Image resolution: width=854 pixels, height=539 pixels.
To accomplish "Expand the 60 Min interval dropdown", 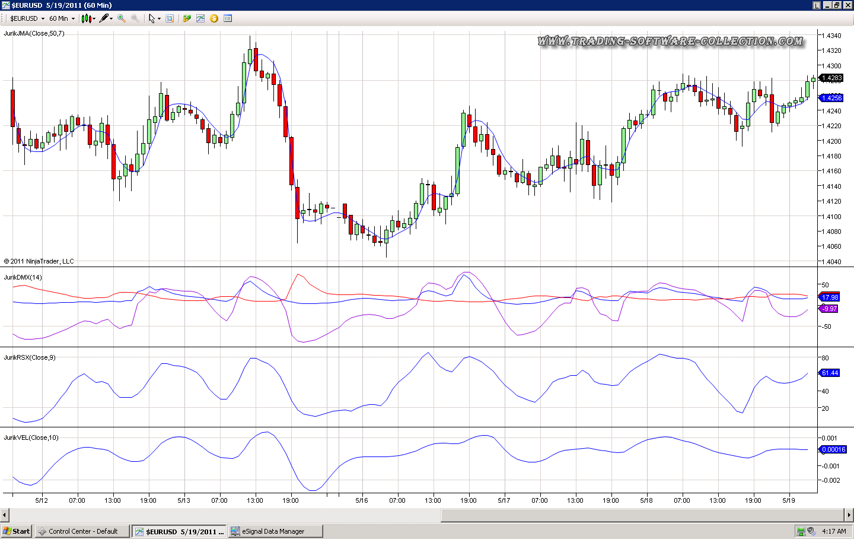I will pyautogui.click(x=62, y=18).
